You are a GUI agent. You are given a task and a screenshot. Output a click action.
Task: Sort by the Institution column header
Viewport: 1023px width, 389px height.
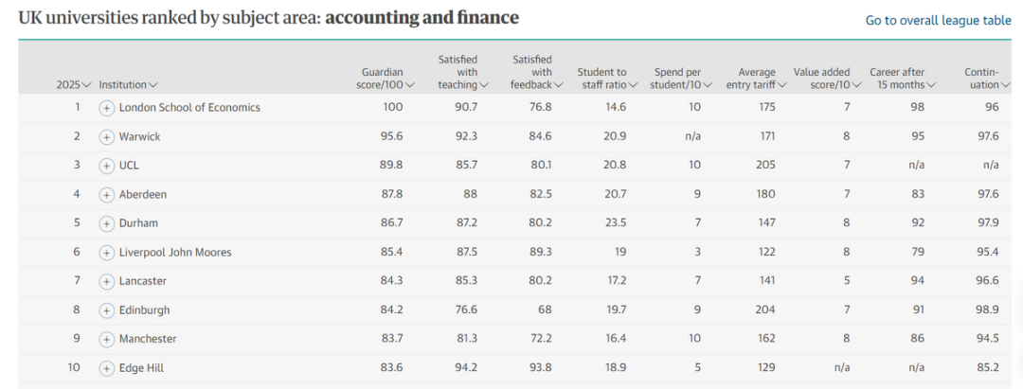coord(128,85)
